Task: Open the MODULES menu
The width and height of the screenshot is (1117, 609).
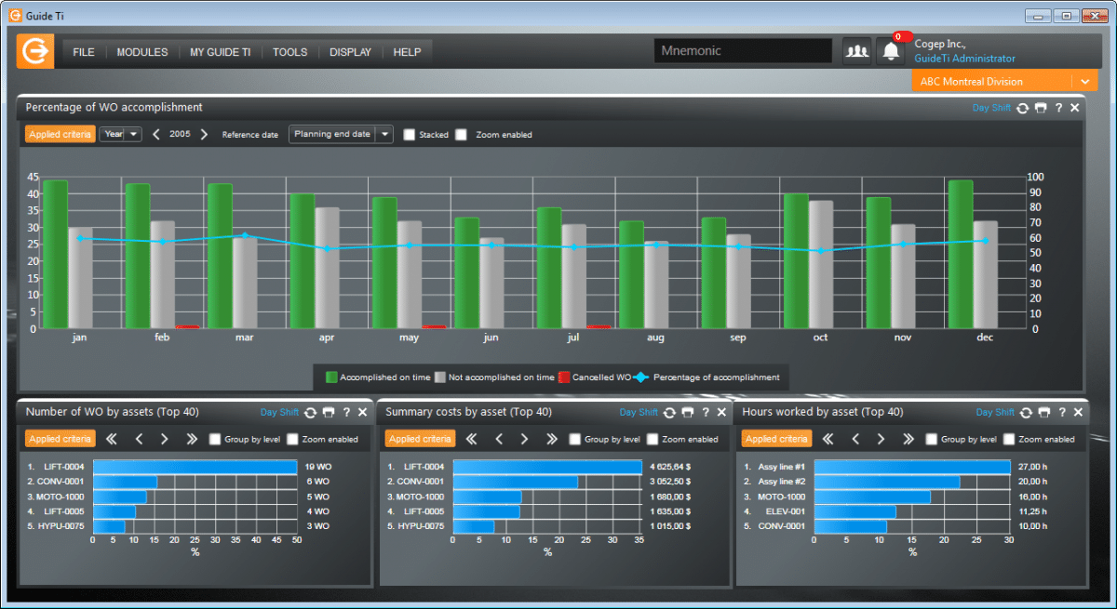Action: [142, 52]
